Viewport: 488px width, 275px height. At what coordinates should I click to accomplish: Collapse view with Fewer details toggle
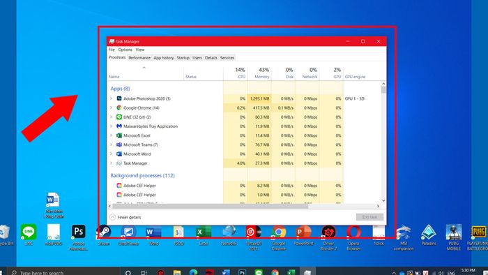[x=125, y=217]
